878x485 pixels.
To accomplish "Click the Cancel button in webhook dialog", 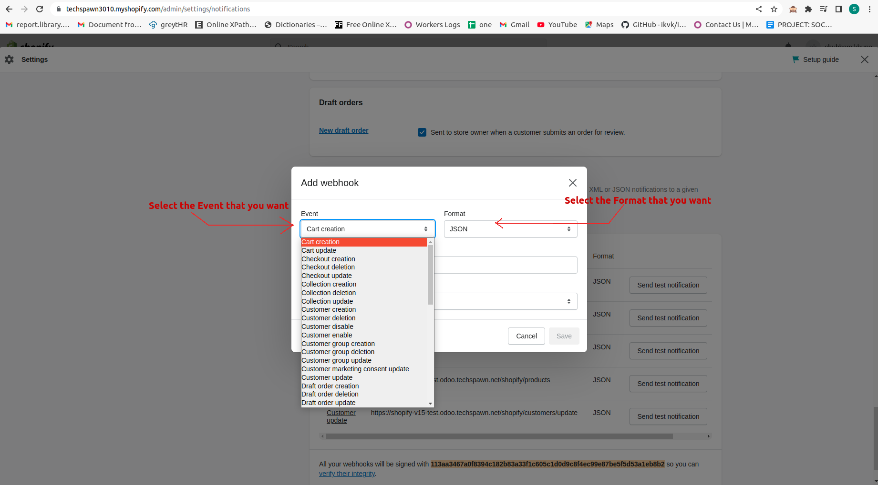I will [x=526, y=336].
